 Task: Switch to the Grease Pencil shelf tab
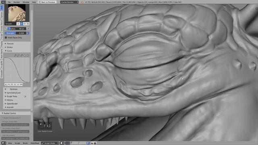tap(2, 26)
